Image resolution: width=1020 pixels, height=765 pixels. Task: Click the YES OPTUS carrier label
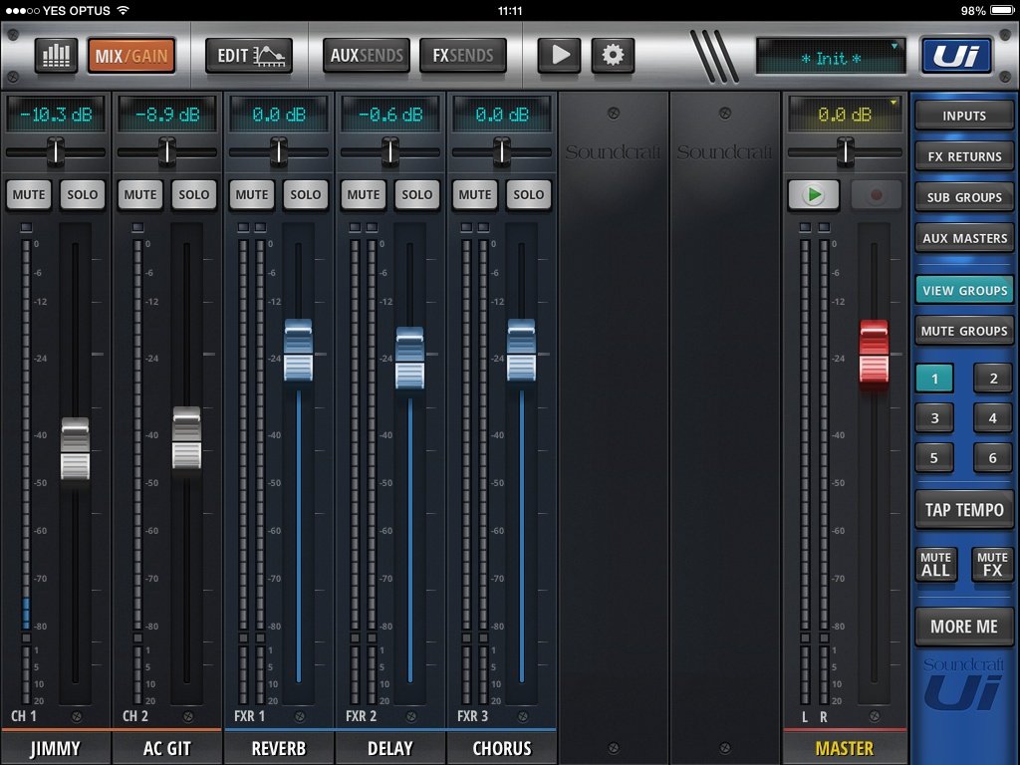coord(76,10)
